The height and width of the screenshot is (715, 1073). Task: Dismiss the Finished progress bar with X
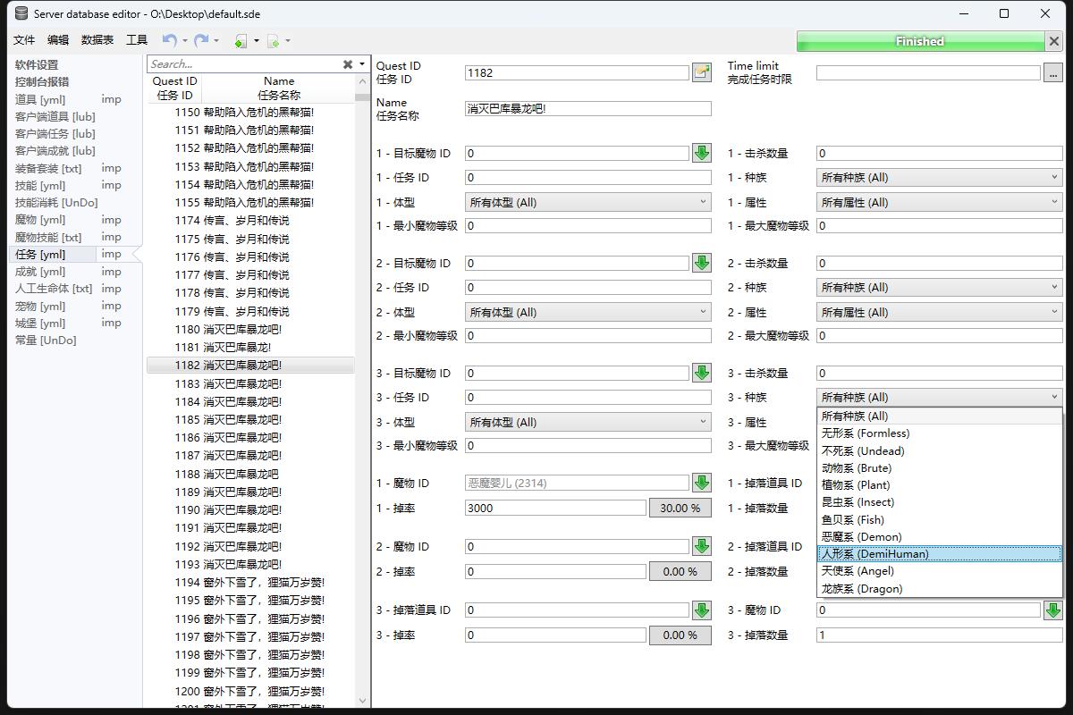(x=1053, y=41)
